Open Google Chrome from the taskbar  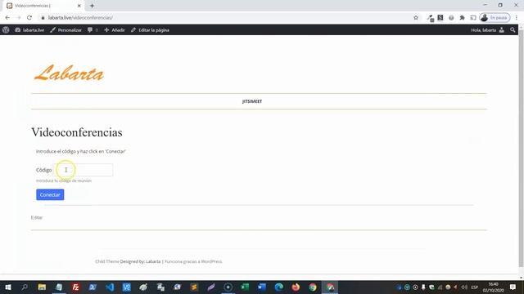point(313,287)
